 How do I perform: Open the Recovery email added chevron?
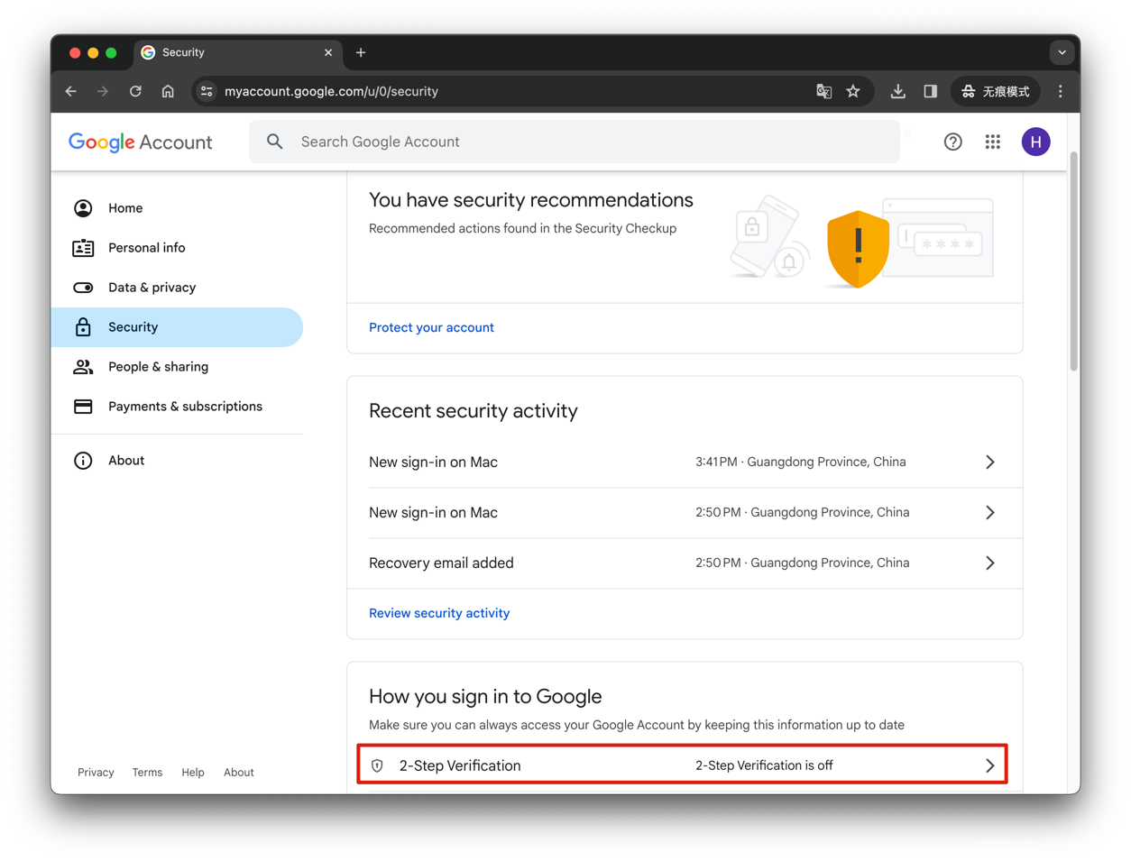click(989, 563)
